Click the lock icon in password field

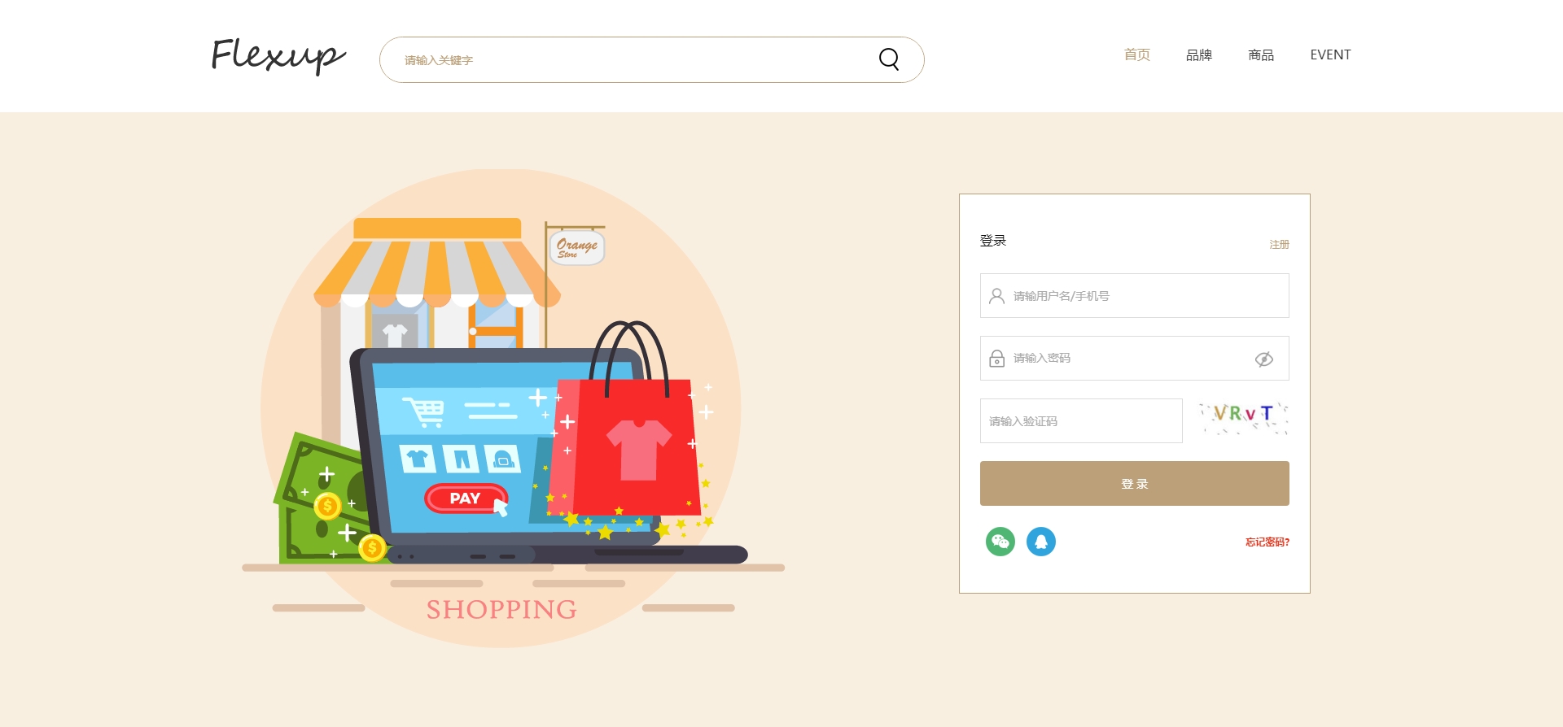point(996,359)
